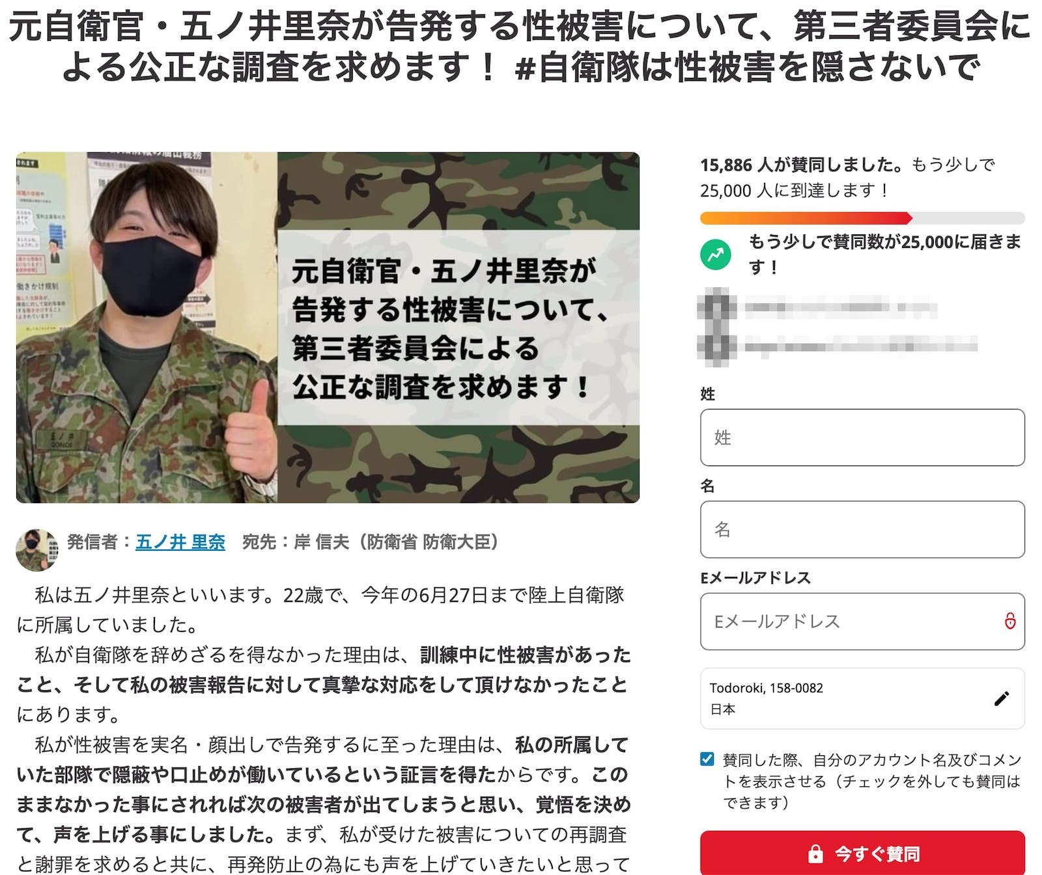Click the red lock icon in email field
The height and width of the screenshot is (875, 1042).
[x=1010, y=621]
